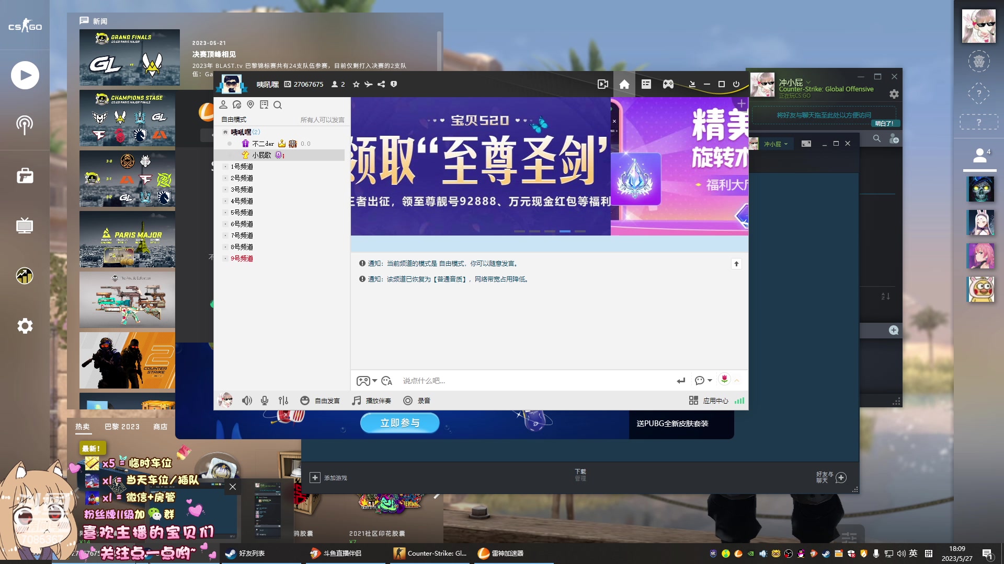This screenshot has width=1004, height=564.
Task: Open the 热卖 tab in CS:GO store
Action: point(82,427)
